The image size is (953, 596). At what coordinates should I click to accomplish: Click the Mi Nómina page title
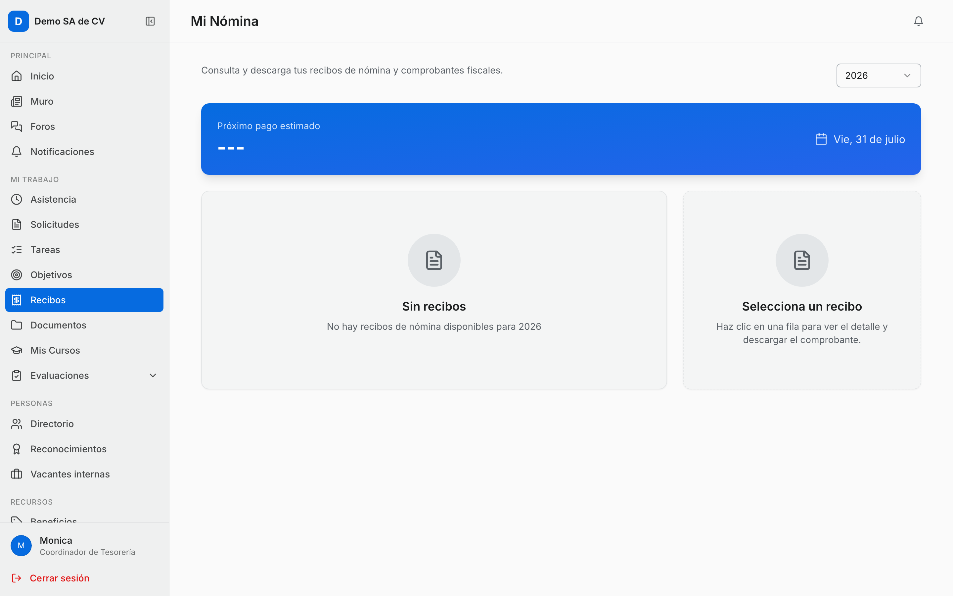[224, 21]
